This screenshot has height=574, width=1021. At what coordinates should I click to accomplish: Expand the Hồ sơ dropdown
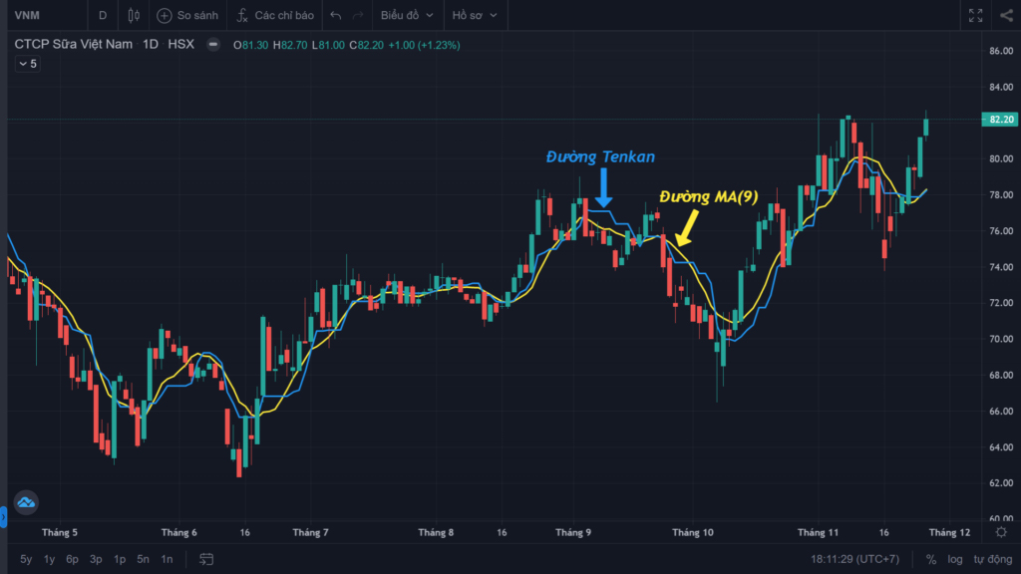(475, 15)
